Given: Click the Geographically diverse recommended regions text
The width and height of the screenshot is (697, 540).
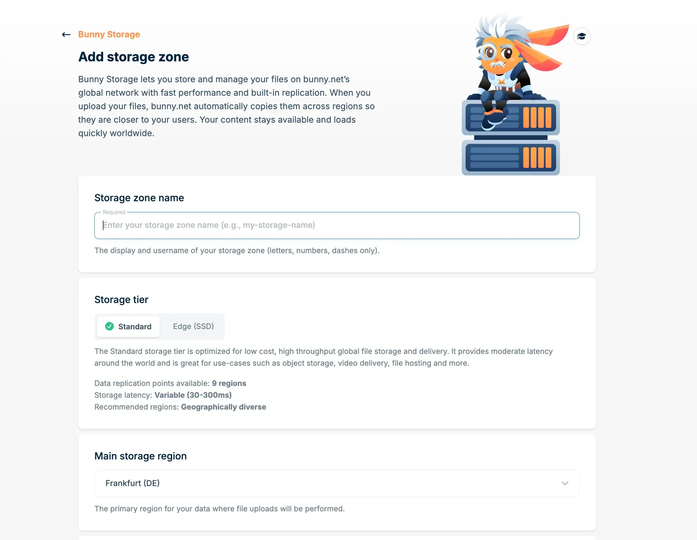Looking at the screenshot, I should (223, 407).
